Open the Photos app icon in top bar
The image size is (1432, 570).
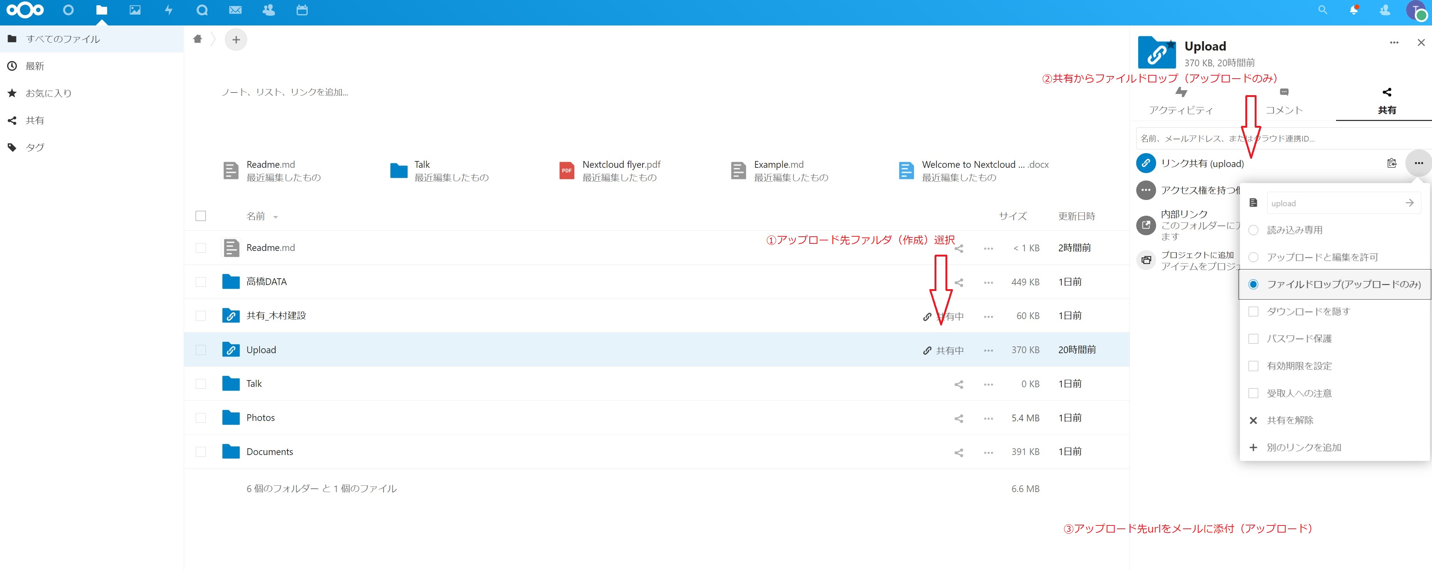tap(135, 10)
